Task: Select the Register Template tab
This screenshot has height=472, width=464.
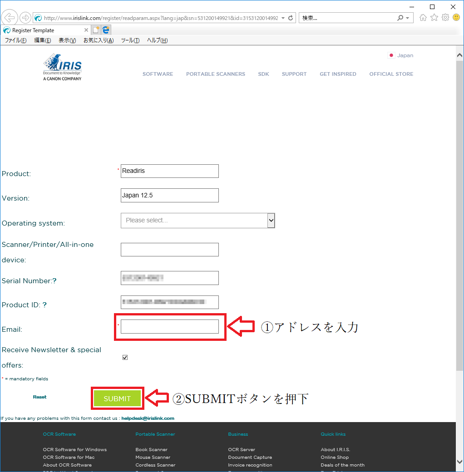Action: 45,30
